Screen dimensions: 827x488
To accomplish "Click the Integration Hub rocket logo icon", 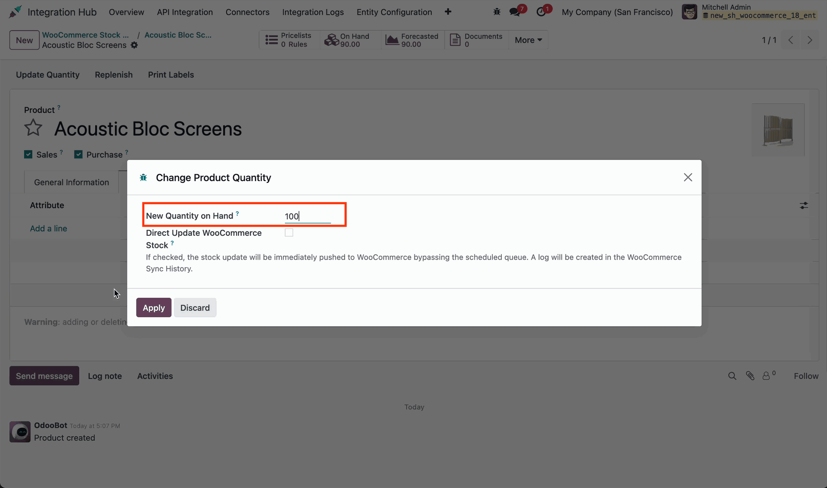I will [x=15, y=12].
